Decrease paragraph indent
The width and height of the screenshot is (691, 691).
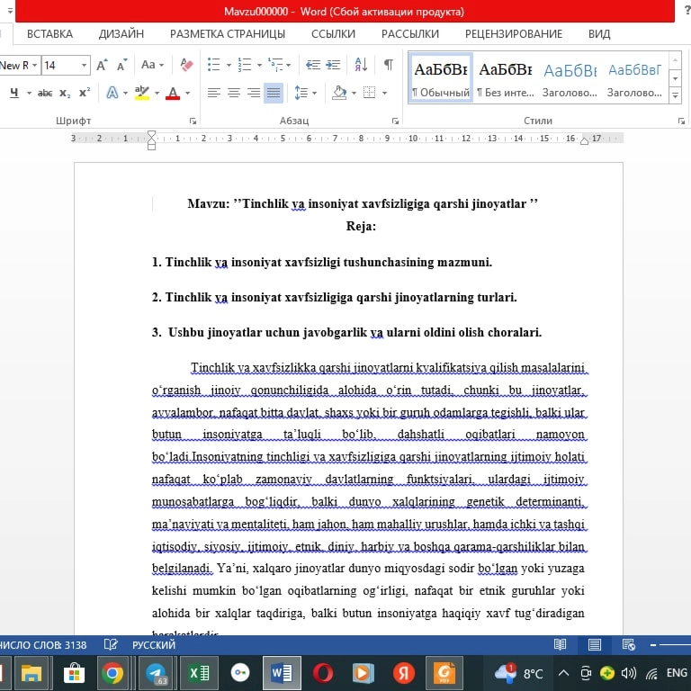pos(313,65)
